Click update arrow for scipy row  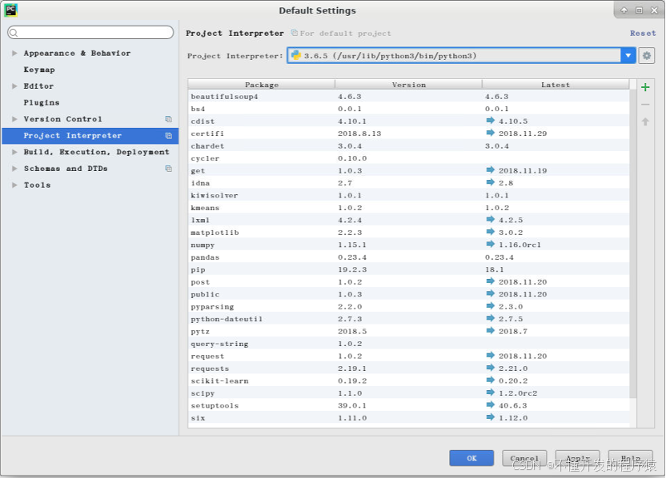(491, 392)
